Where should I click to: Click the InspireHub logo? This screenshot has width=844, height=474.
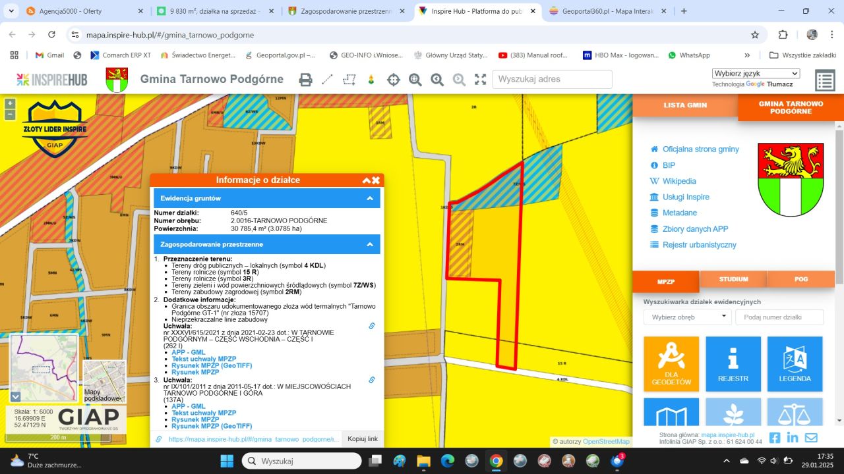(52, 80)
